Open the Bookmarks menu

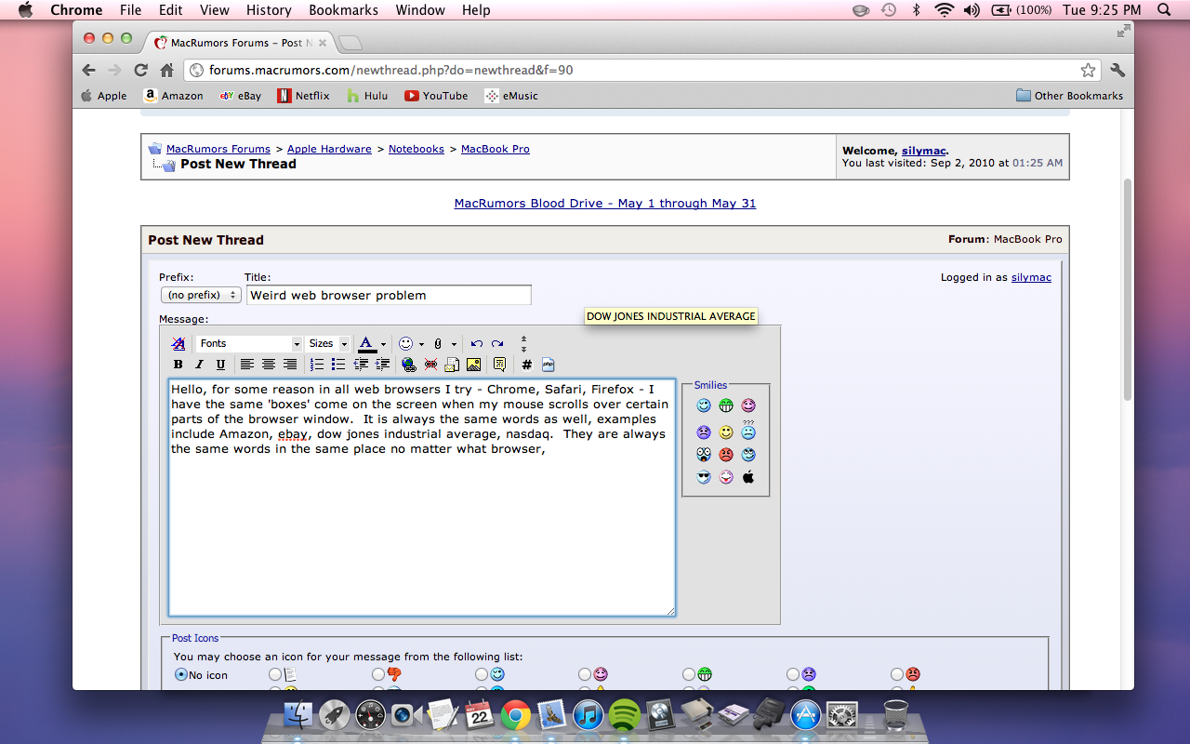pyautogui.click(x=343, y=10)
